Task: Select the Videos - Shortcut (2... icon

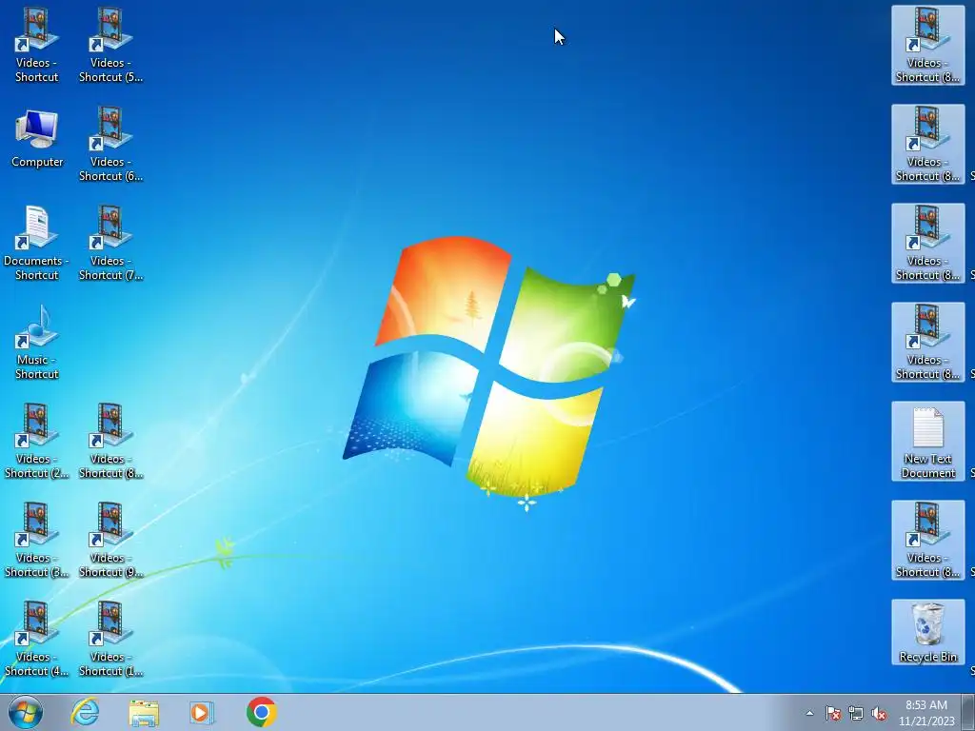Action: coord(36,442)
